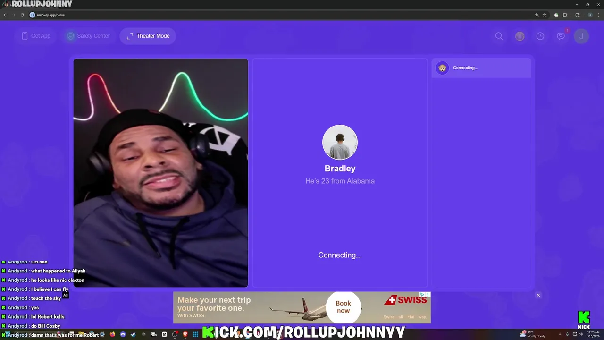Image resolution: width=604 pixels, height=340 pixels.
Task: Click chat message "touch the sky"
Action: pyautogui.click(x=46, y=298)
